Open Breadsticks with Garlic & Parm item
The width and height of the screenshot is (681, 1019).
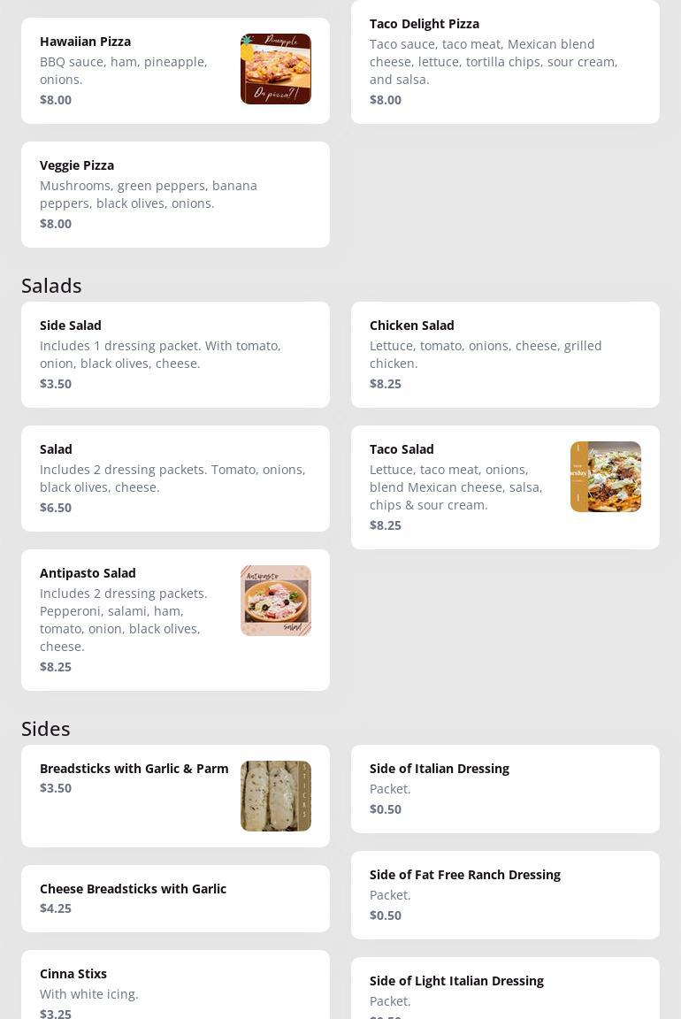point(175,796)
